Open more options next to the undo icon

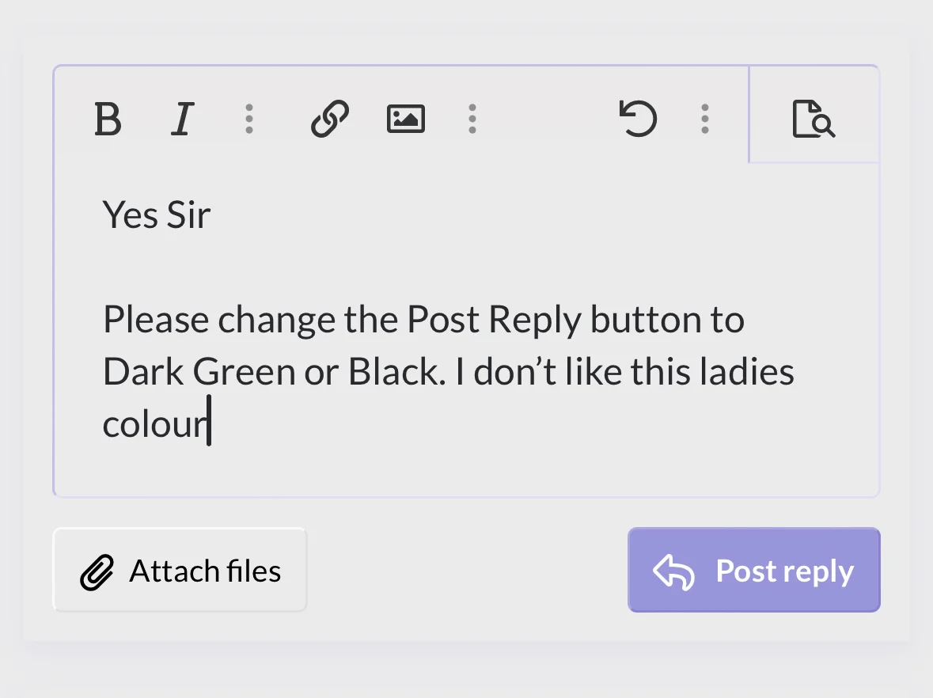[x=705, y=119]
